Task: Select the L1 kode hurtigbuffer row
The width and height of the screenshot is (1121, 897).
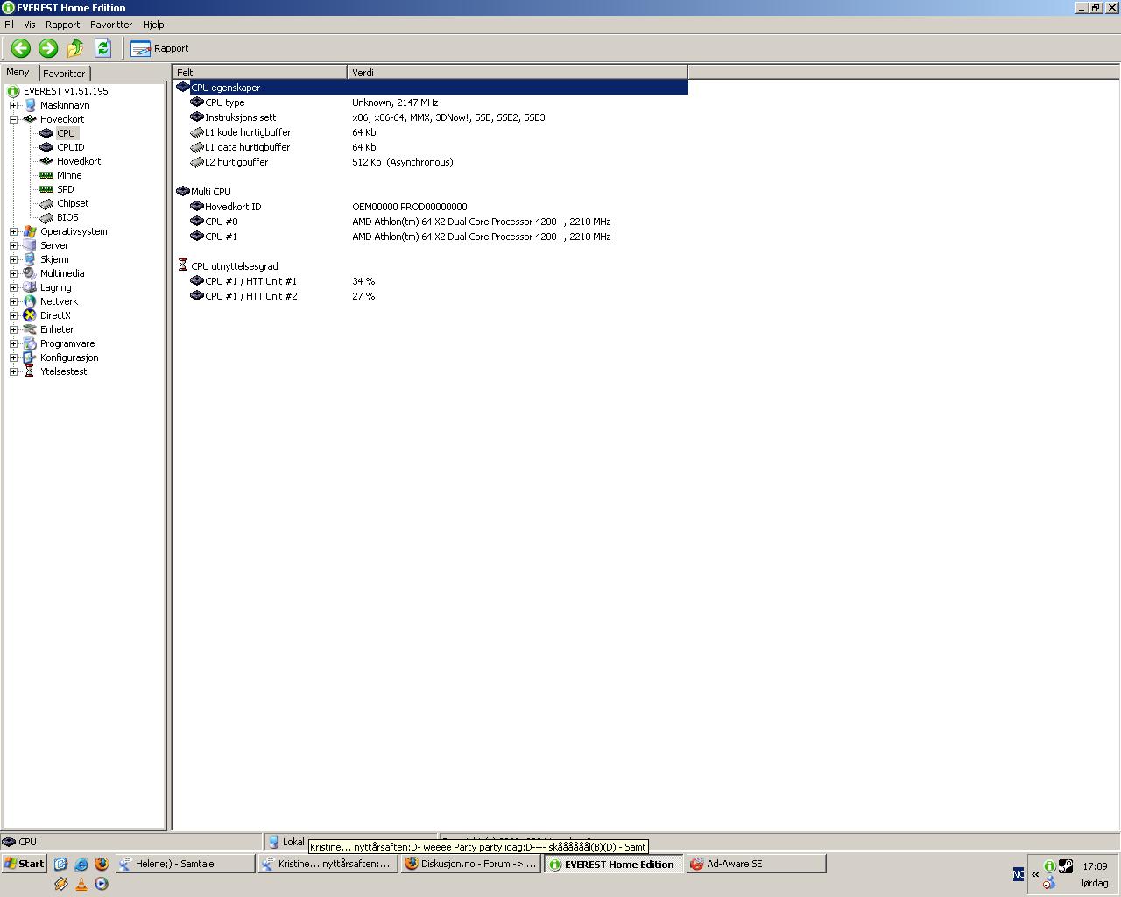Action: coord(431,132)
